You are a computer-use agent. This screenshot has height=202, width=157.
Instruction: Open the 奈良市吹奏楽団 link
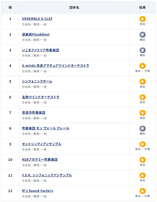pyautogui.click(x=34, y=113)
